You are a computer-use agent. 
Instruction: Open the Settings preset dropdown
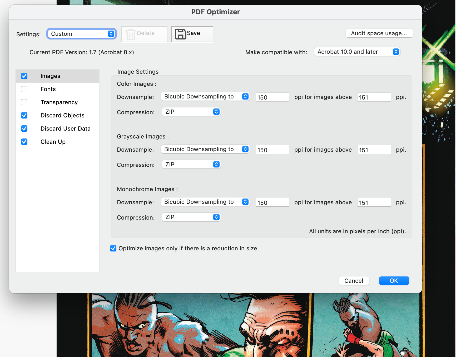[82, 34]
